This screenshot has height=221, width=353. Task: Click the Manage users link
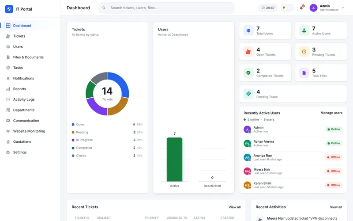(331, 113)
